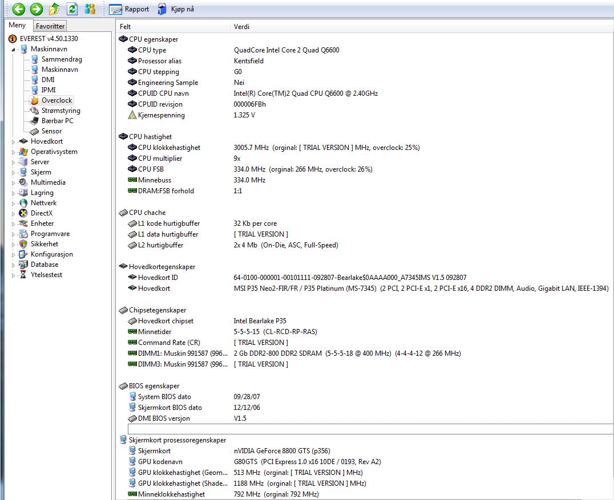Screen dimensions: 614x500
Task: Expand the Server tree branch
Action: pyautogui.click(x=13, y=162)
